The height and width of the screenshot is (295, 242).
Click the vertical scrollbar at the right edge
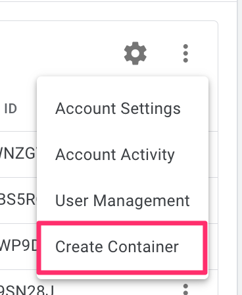240,147
